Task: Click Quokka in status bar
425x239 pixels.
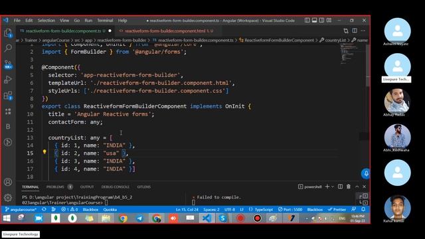Action: tap(110, 210)
